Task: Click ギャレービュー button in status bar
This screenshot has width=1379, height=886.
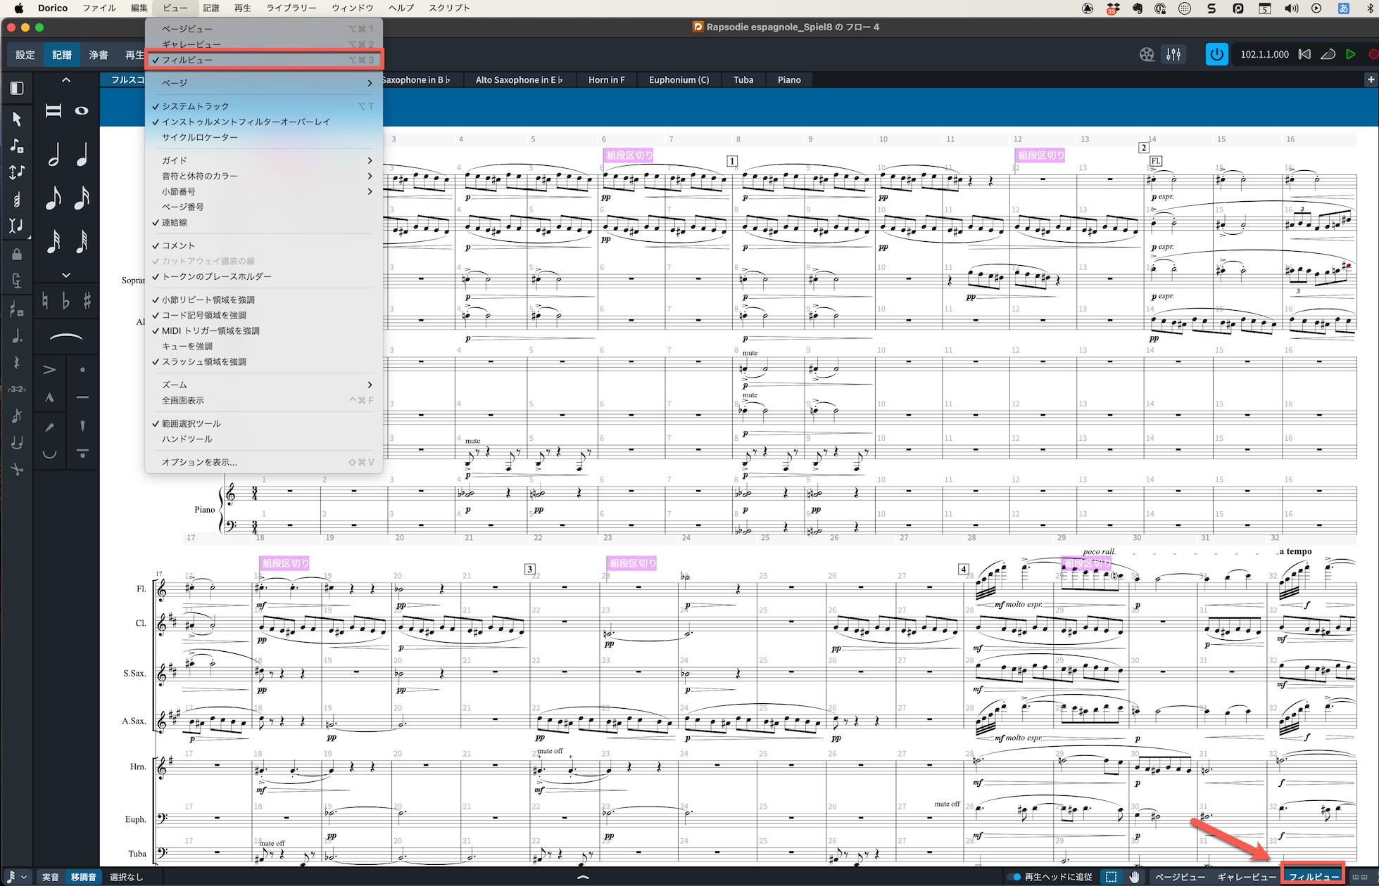Action: (1246, 877)
